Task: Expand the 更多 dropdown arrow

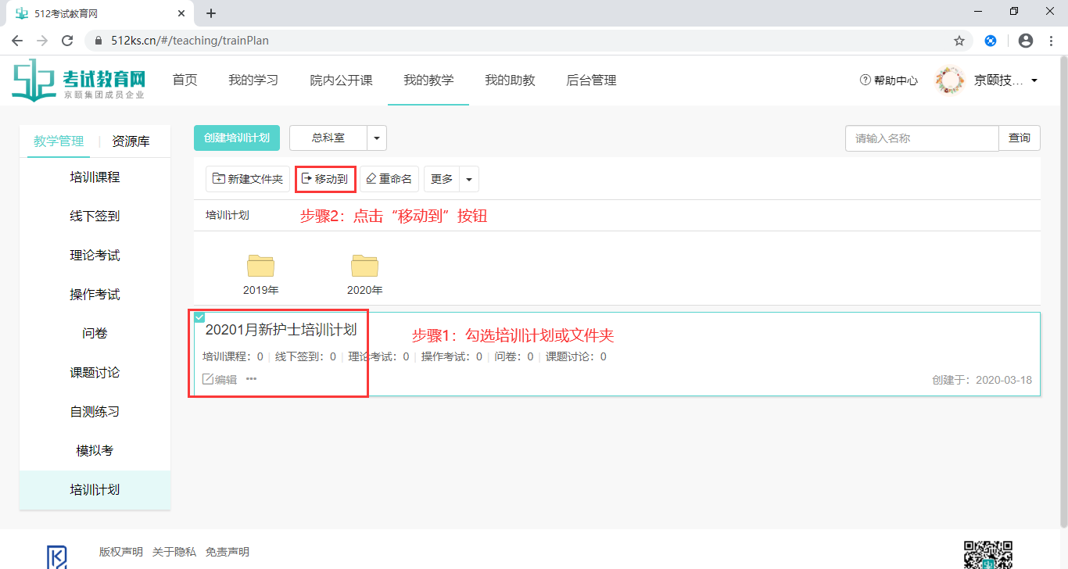Action: click(x=469, y=179)
